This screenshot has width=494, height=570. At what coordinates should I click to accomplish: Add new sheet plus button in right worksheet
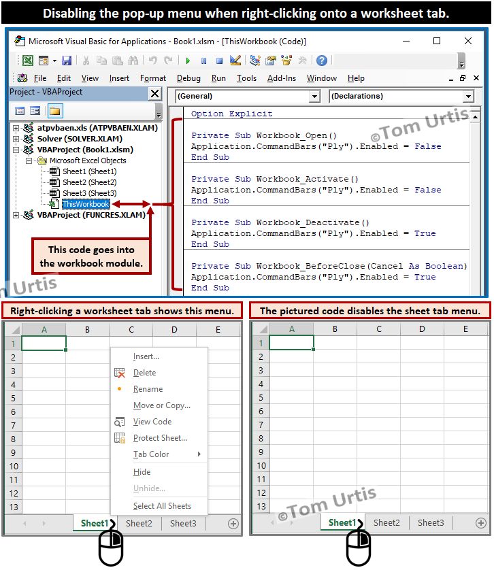pos(480,523)
